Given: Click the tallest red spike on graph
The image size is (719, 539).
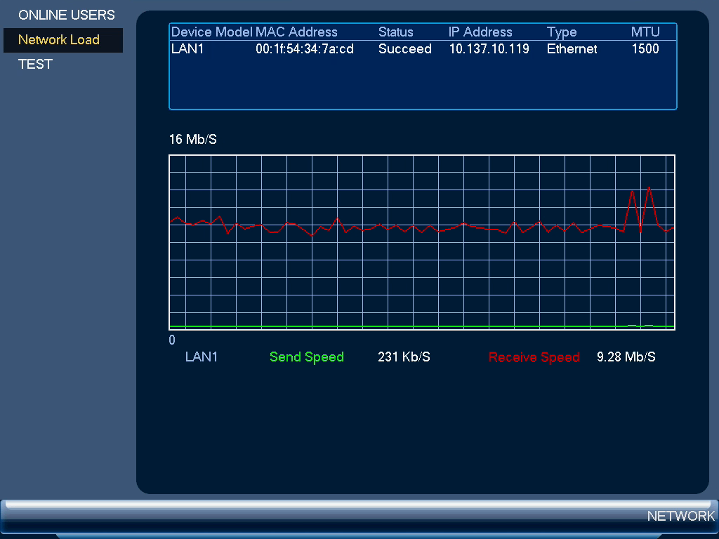Looking at the screenshot, I should 649,188.
